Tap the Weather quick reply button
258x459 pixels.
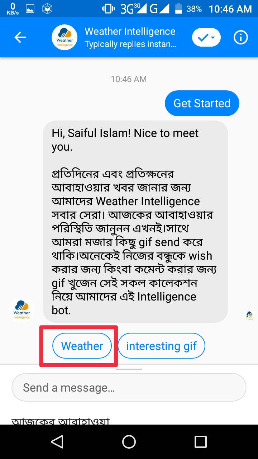(82, 346)
